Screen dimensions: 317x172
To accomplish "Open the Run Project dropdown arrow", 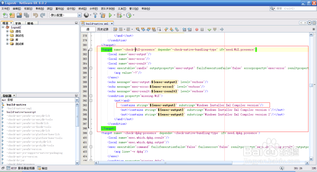I will pyautogui.click(x=114, y=15).
